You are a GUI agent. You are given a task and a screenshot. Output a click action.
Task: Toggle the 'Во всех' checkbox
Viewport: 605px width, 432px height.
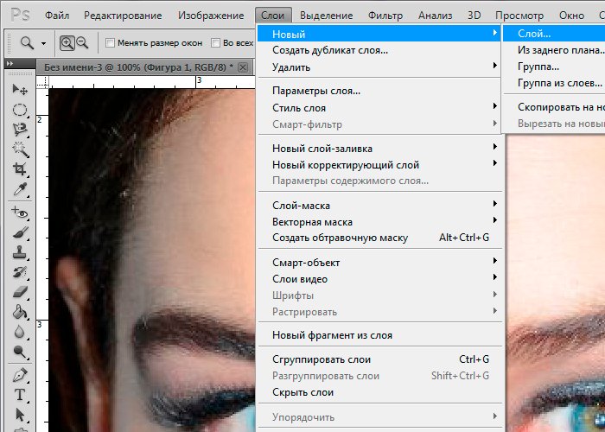point(215,42)
